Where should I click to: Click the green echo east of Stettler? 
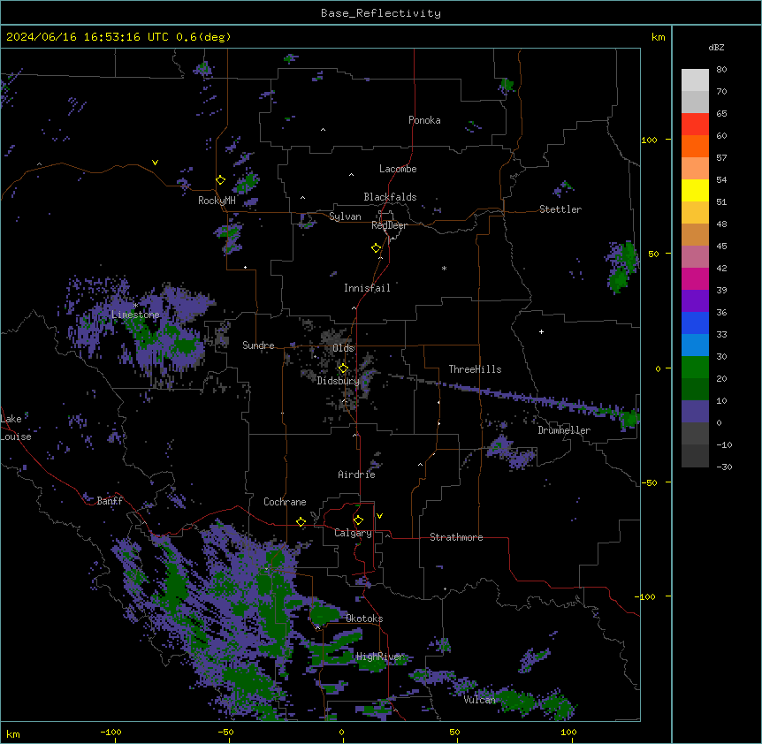coord(622,266)
